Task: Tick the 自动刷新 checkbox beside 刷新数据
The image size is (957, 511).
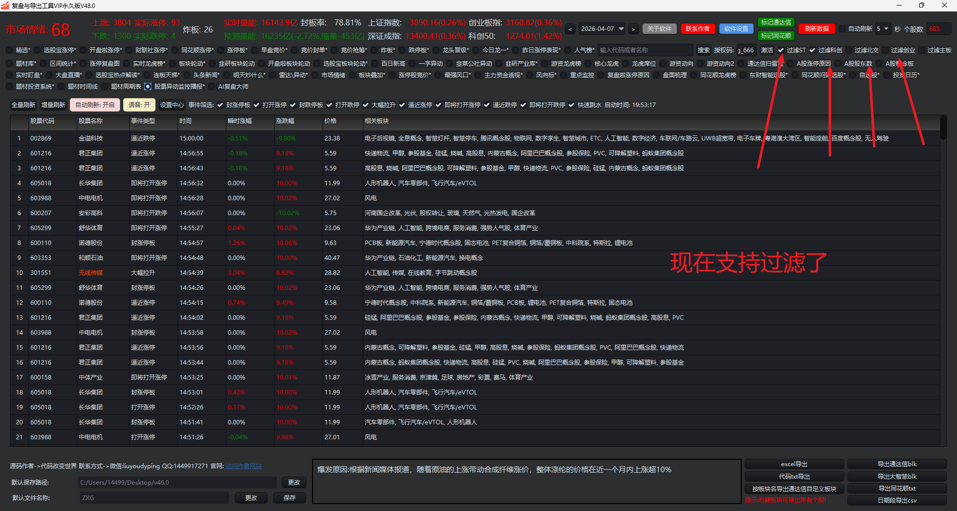Action: click(x=842, y=29)
